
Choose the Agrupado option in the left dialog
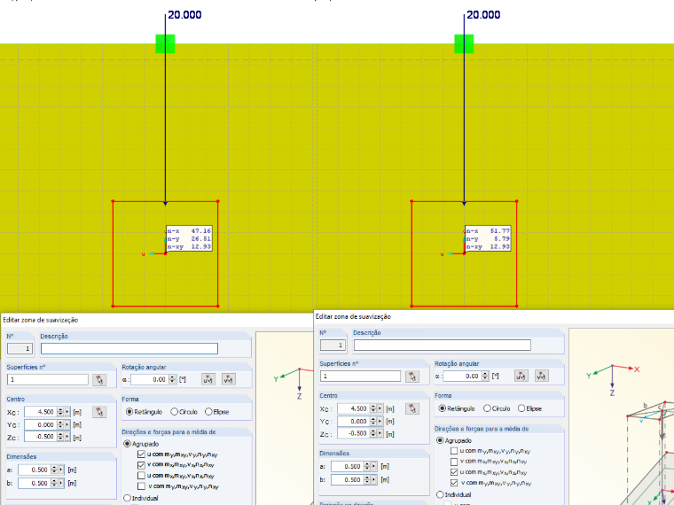(127, 444)
